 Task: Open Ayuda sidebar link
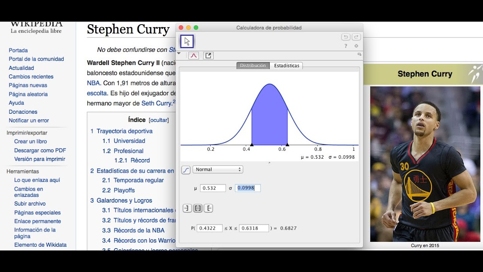(16, 103)
